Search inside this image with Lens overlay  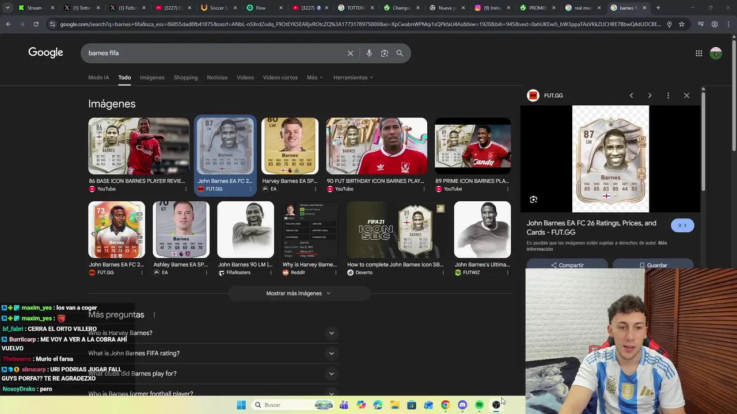pos(533,200)
